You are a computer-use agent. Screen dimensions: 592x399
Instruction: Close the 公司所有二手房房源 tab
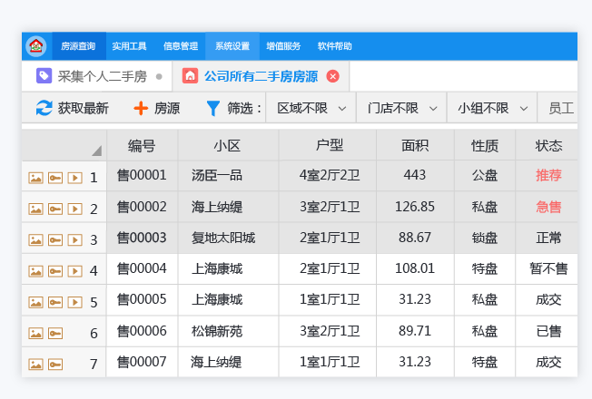click(x=332, y=76)
